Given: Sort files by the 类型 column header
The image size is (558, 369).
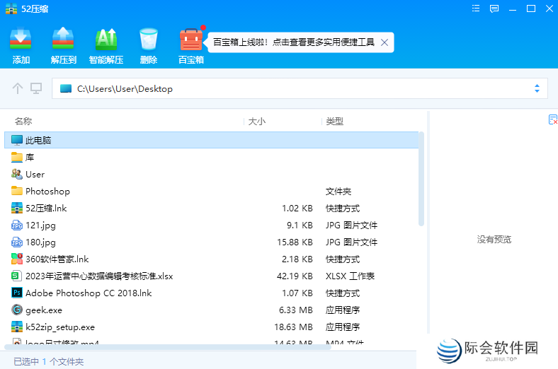Looking at the screenshot, I should pyautogui.click(x=335, y=122).
